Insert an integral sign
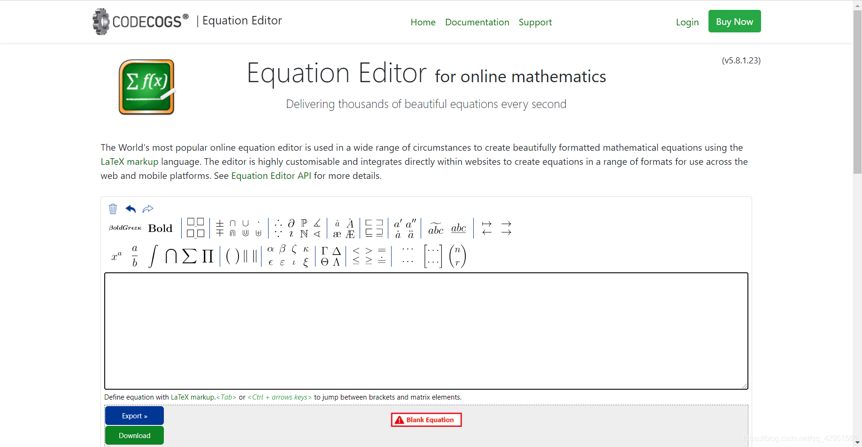The width and height of the screenshot is (862, 447). click(x=153, y=256)
